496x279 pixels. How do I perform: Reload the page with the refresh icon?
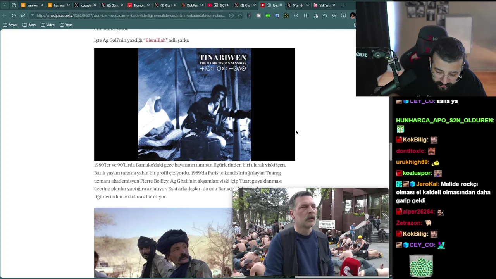point(14,15)
